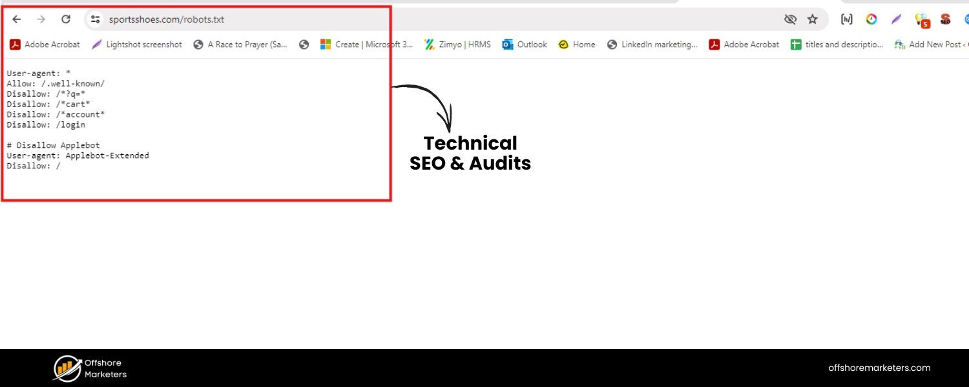Open the 'Create | Microsoft 3...' bookmark
This screenshot has height=387, width=969.
click(367, 44)
